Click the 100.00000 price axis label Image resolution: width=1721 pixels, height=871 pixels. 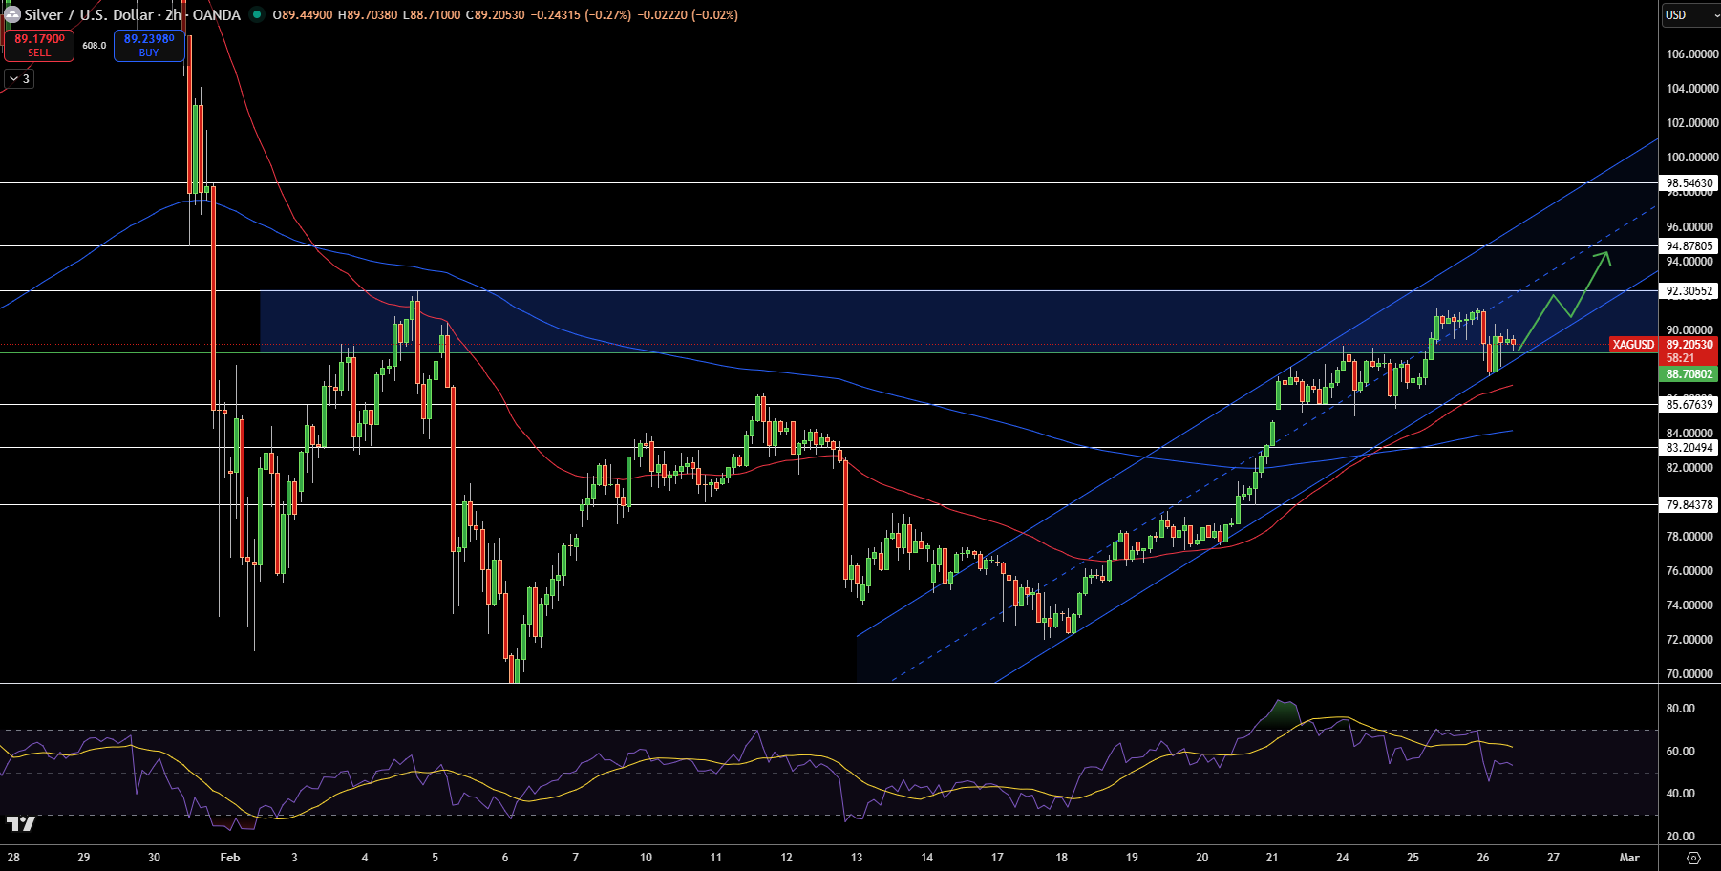(1692, 158)
